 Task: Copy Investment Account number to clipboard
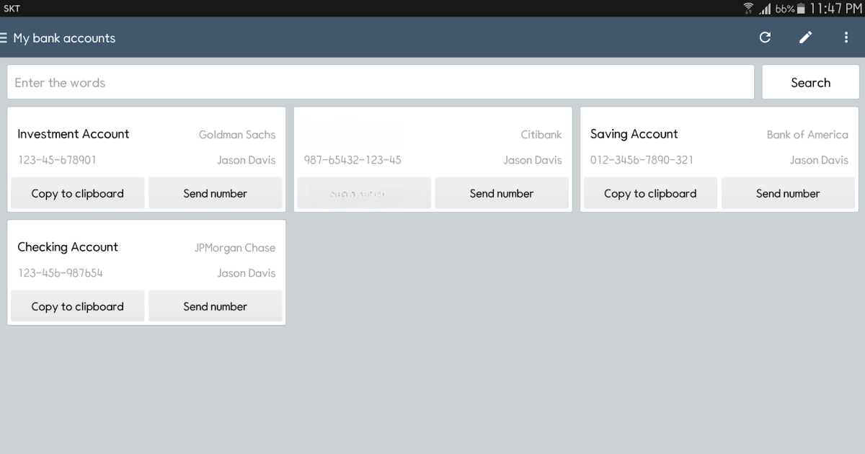point(78,193)
